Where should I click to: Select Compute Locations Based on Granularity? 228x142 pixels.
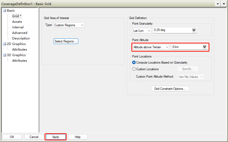[134, 63]
